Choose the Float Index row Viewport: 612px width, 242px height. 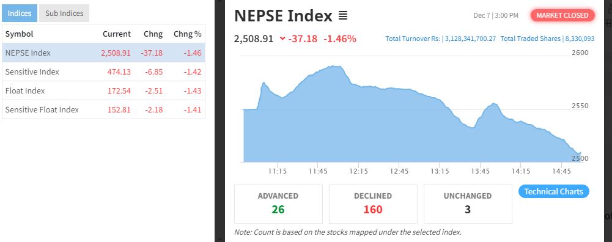103,90
